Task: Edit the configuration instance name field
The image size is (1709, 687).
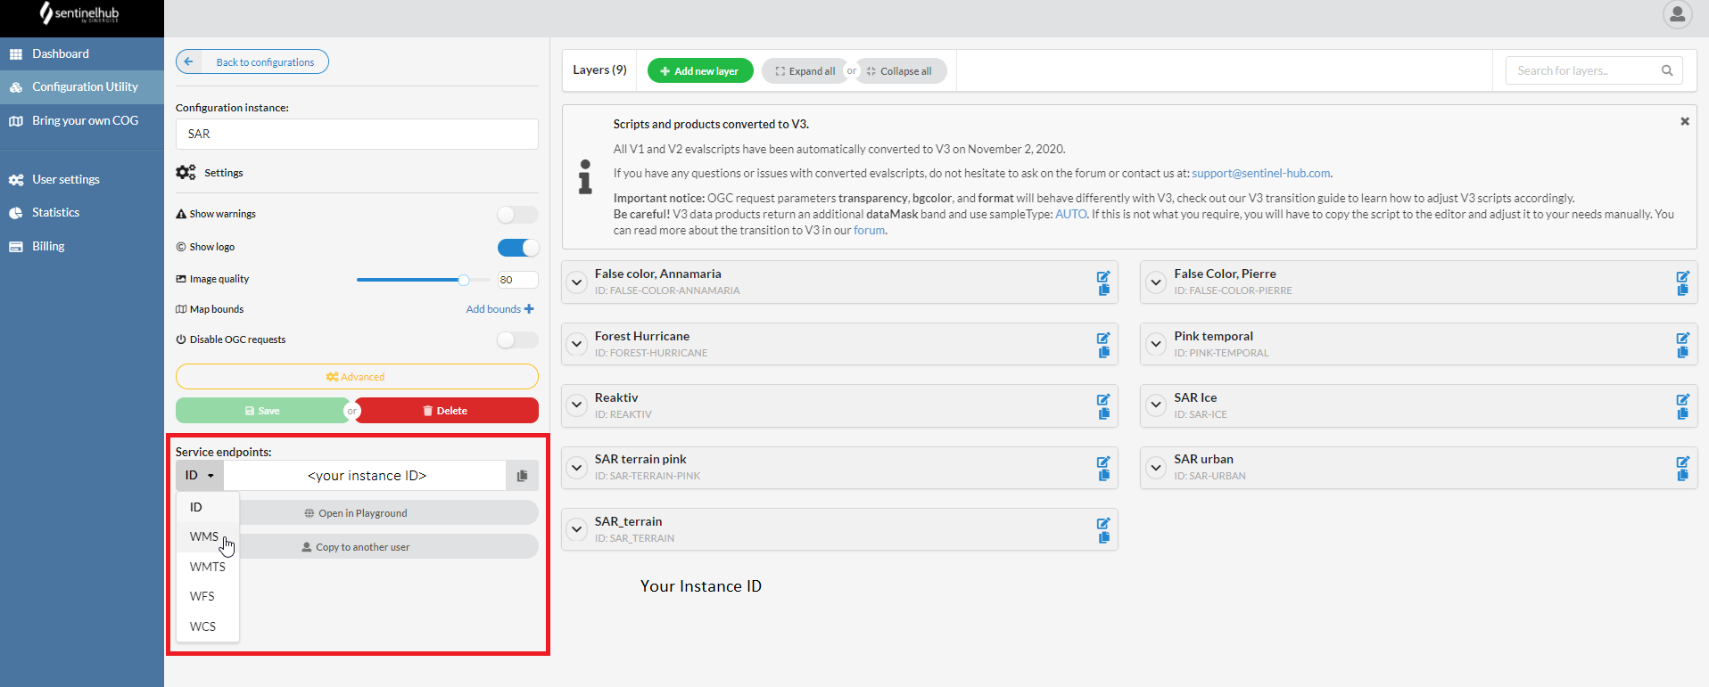Action: click(357, 134)
